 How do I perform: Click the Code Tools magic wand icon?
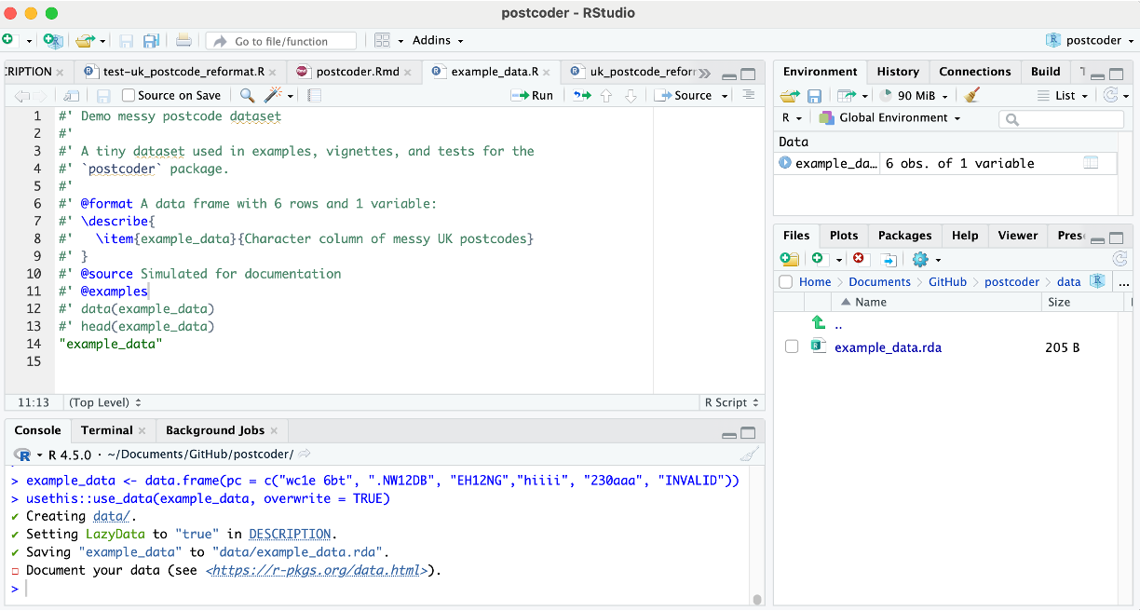[274, 95]
